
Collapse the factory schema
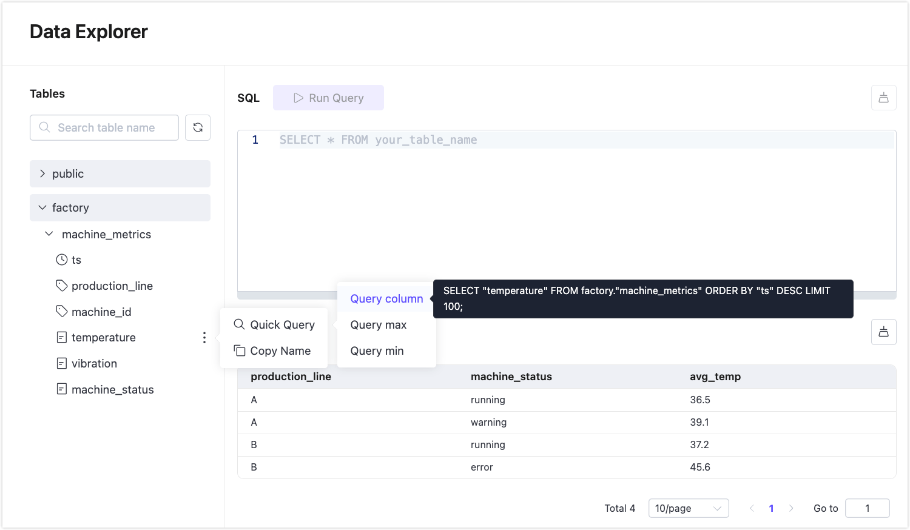click(x=42, y=208)
